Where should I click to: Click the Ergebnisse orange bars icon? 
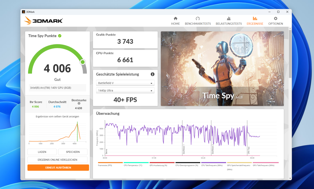[255, 19]
